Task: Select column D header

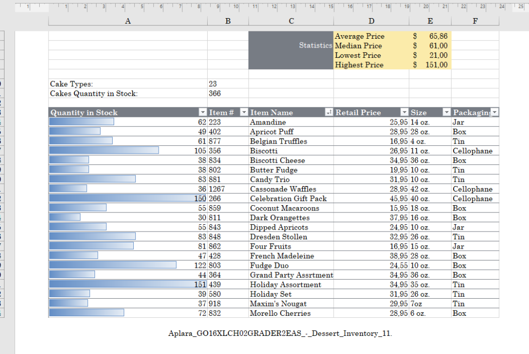Action: [x=371, y=21]
